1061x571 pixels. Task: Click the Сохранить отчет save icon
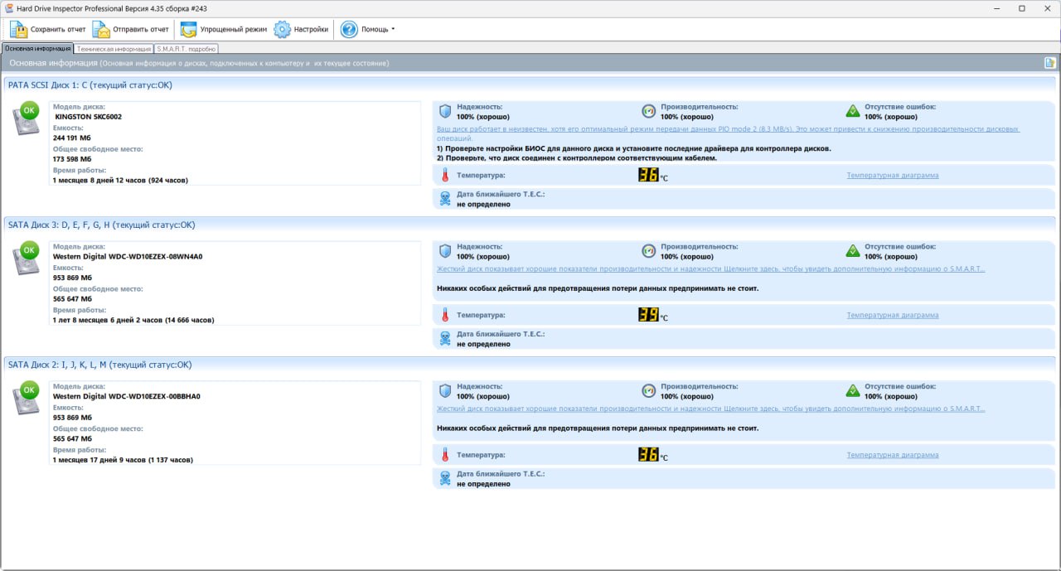(18, 29)
